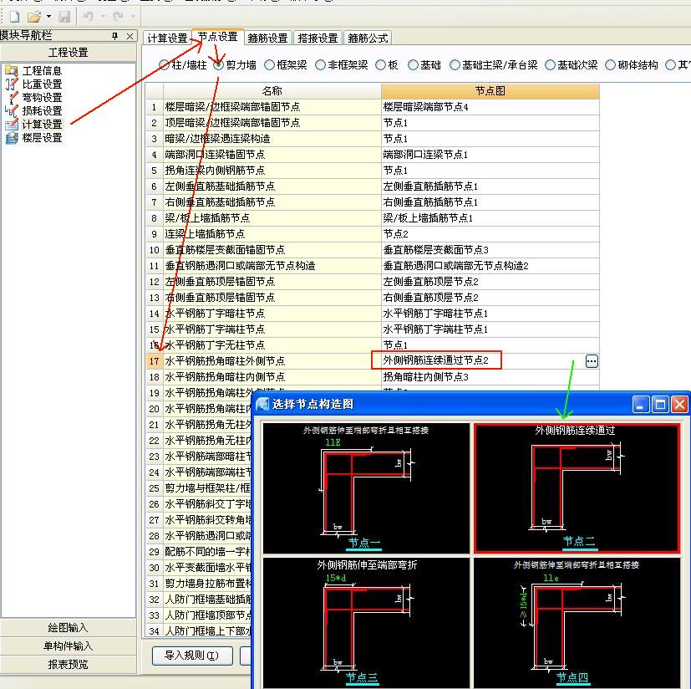Expand the 报表预览 section
Viewport: 691px width, 689px height.
[x=67, y=665]
